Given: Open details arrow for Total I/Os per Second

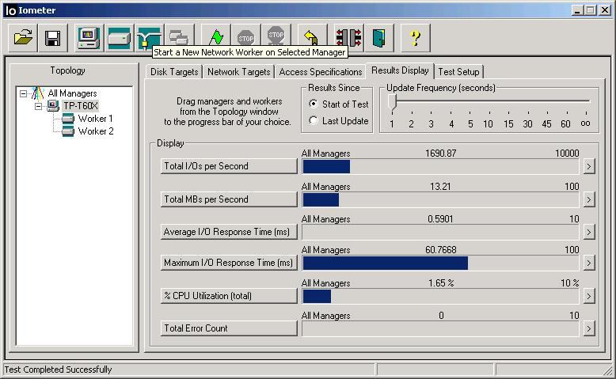Looking at the screenshot, I should click(588, 166).
